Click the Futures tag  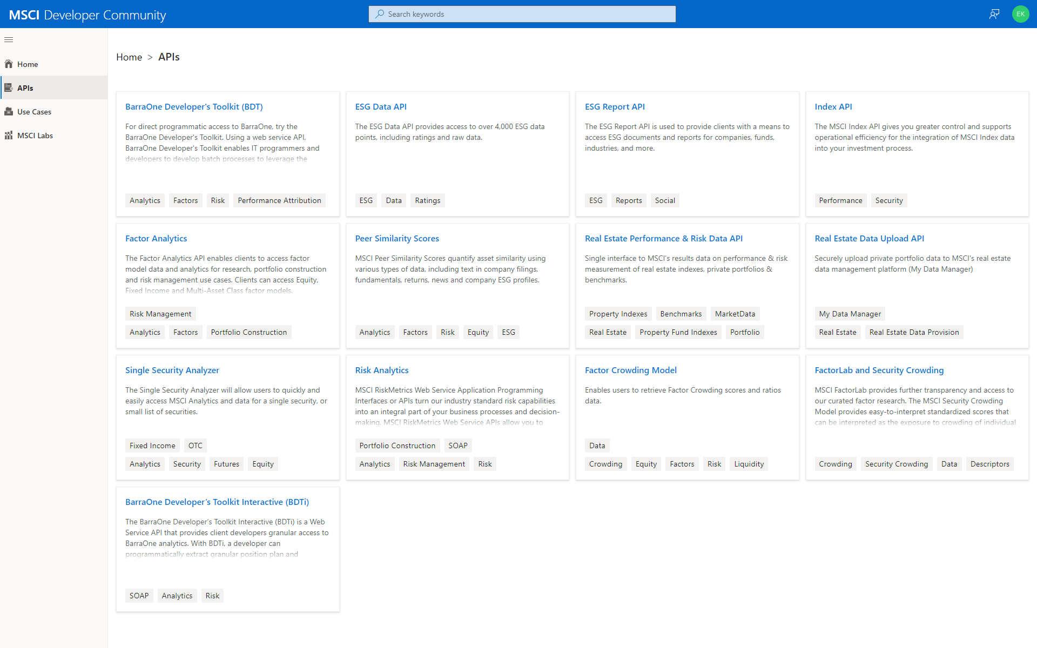click(x=226, y=464)
